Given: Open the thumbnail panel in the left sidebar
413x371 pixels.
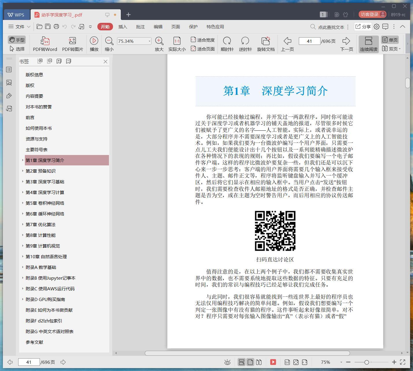Looking at the screenshot, I should [x=9, y=83].
